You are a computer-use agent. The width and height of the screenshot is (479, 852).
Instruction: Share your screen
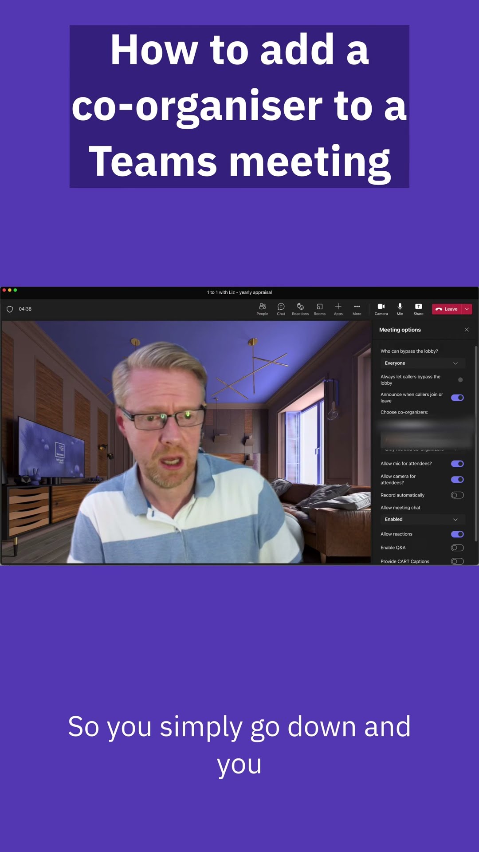point(418,309)
